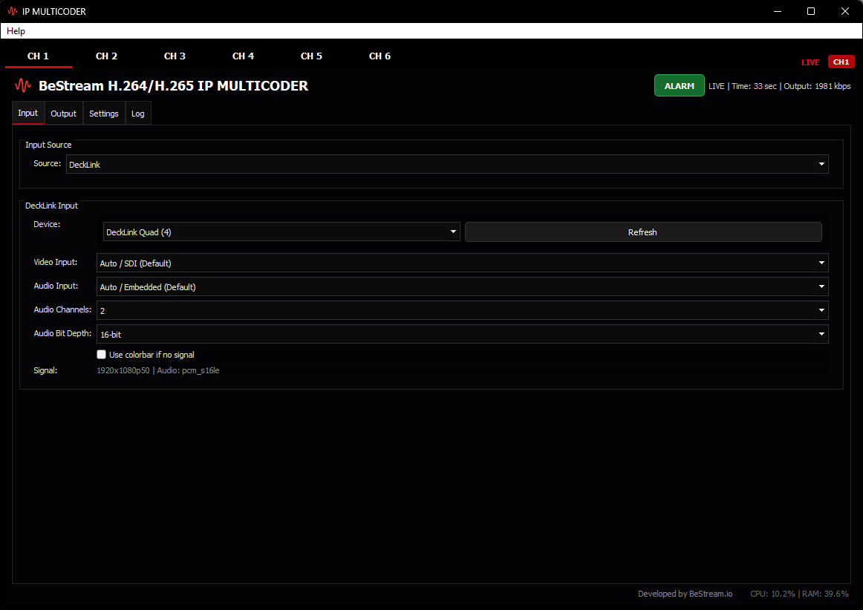863x610 pixels.
Task: Click the BeStream H.264/H.265 IP MULTICODER heading
Action: tap(173, 86)
